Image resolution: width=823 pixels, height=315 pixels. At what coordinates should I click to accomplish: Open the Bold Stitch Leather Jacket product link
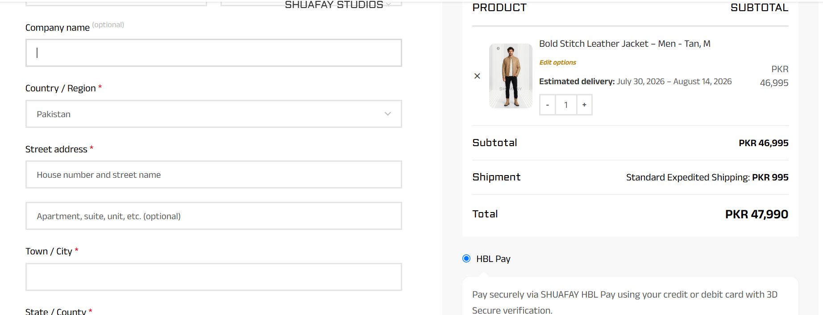click(x=624, y=44)
